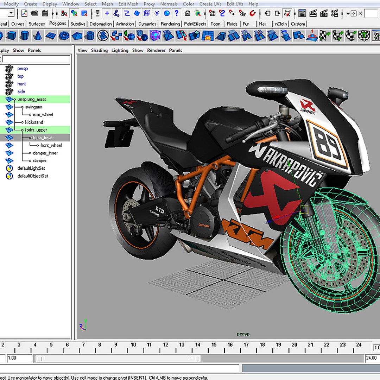This screenshot has height=380, width=380.
Task: Apply planar UV mapping from the shelf
Action: tap(325, 36)
